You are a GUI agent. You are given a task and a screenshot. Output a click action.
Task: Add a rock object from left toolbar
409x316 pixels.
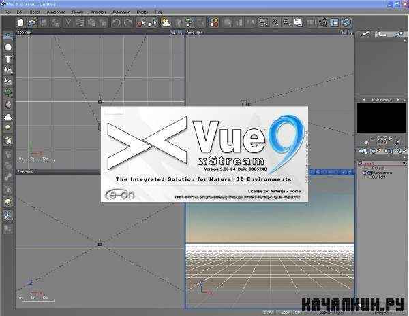click(8, 105)
